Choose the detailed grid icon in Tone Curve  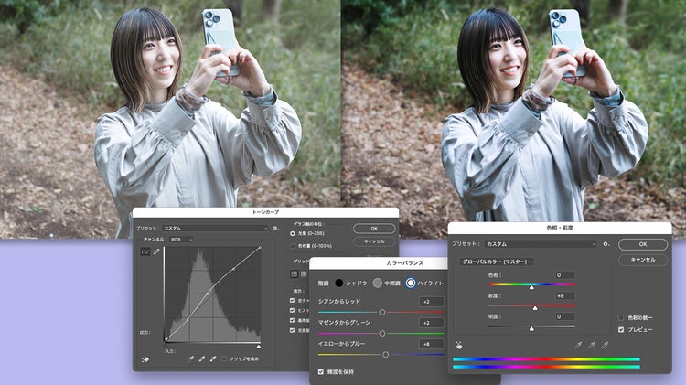coord(303,273)
